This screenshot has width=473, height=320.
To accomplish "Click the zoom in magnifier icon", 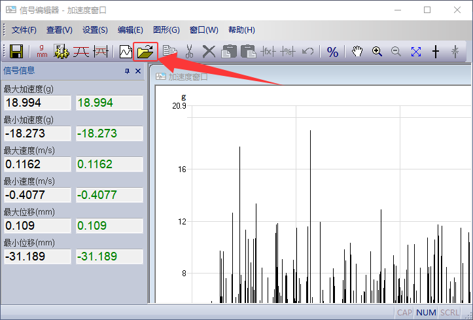I will coord(377,52).
